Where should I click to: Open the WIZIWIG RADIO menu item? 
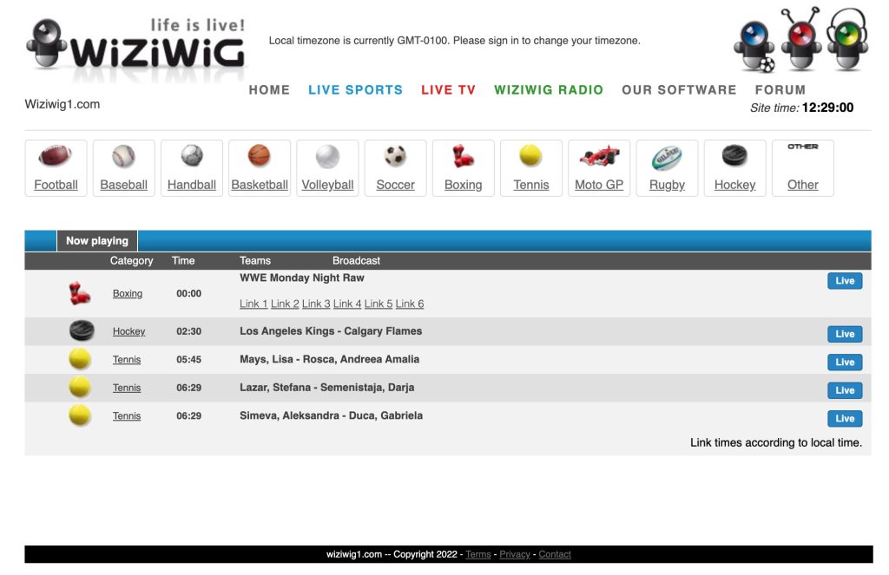pyautogui.click(x=549, y=90)
